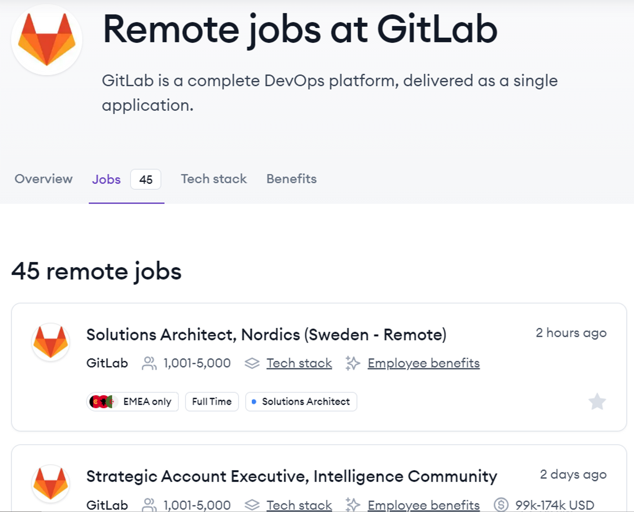Click the Full Time tag
The width and height of the screenshot is (634, 512).
click(x=212, y=402)
